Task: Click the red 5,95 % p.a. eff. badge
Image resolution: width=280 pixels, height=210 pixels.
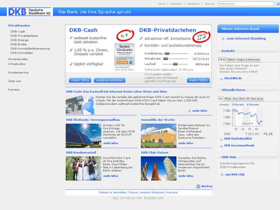Action: coord(201,37)
